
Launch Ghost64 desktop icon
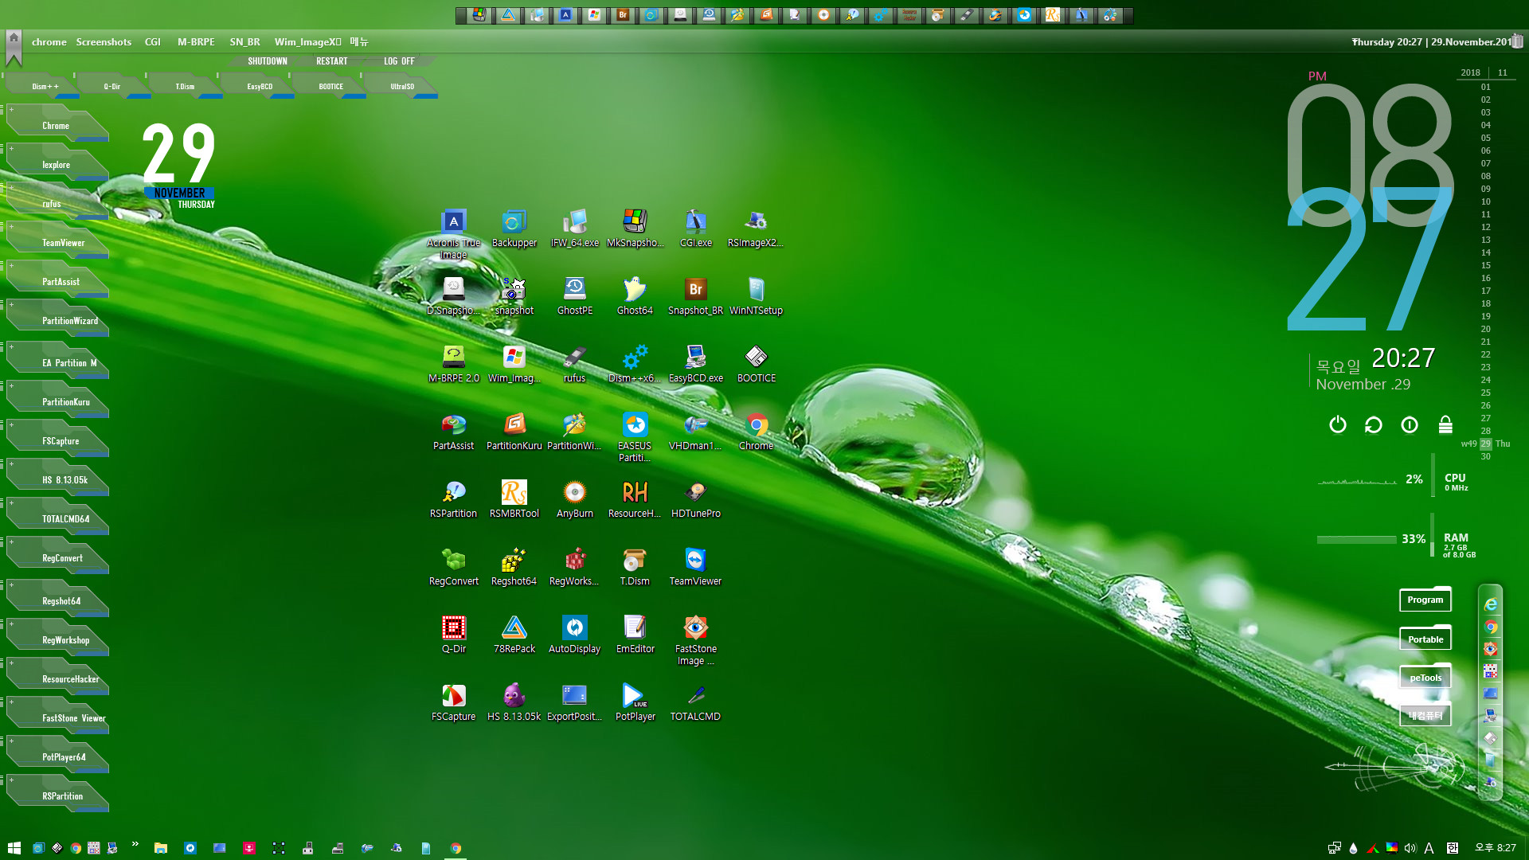coord(635,296)
